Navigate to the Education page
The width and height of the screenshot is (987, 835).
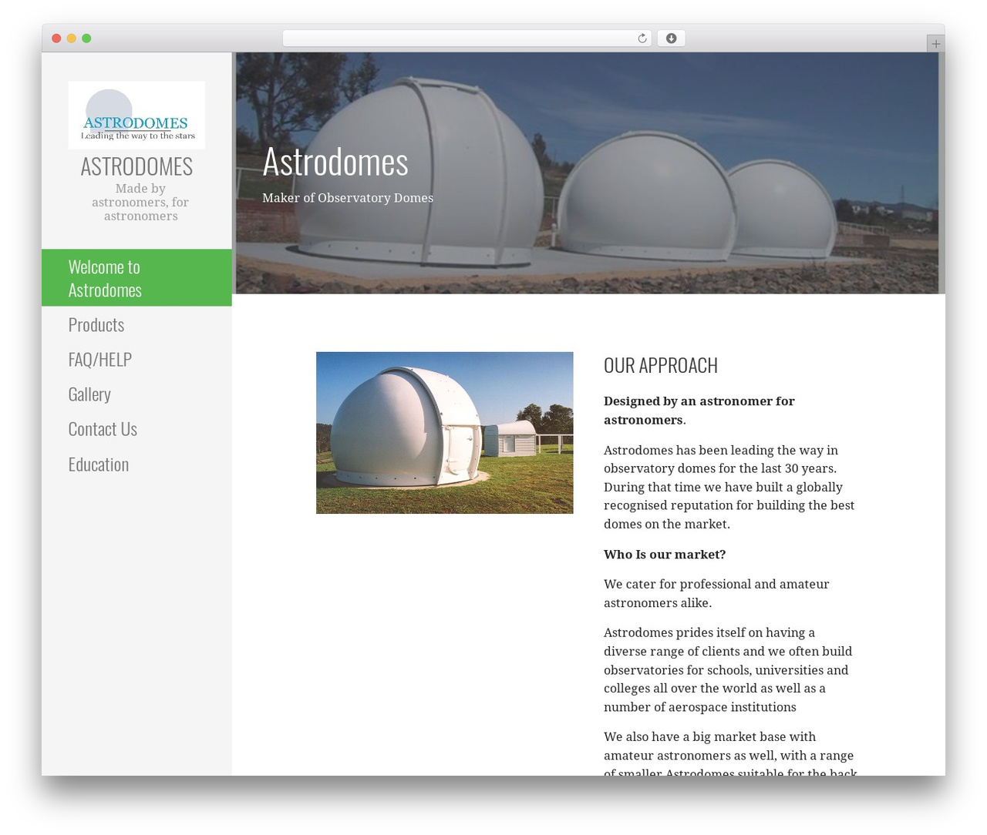tap(99, 464)
